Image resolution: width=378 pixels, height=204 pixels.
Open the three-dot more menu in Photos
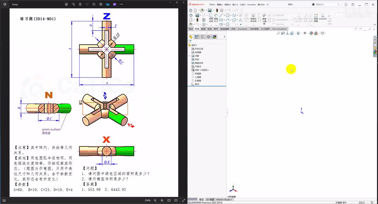121,4
